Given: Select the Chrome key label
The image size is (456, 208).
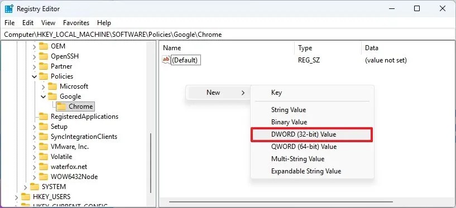Looking at the screenshot, I should coord(80,107).
